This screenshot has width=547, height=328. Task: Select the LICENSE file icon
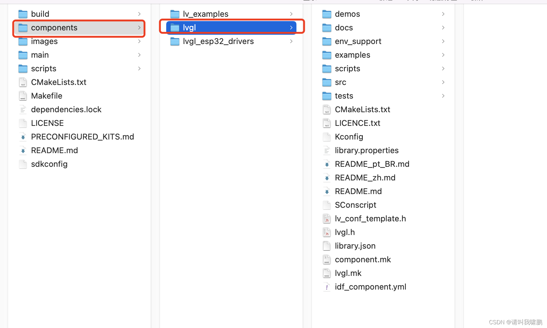pyautogui.click(x=23, y=123)
